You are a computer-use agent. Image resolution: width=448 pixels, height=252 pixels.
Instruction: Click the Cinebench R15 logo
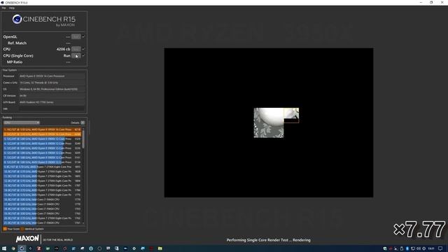coord(43,20)
